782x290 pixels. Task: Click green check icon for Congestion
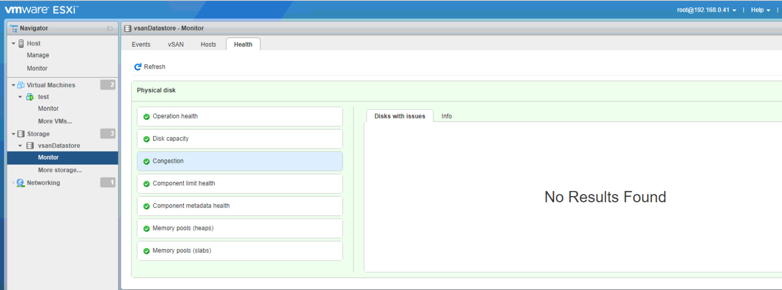[147, 162]
